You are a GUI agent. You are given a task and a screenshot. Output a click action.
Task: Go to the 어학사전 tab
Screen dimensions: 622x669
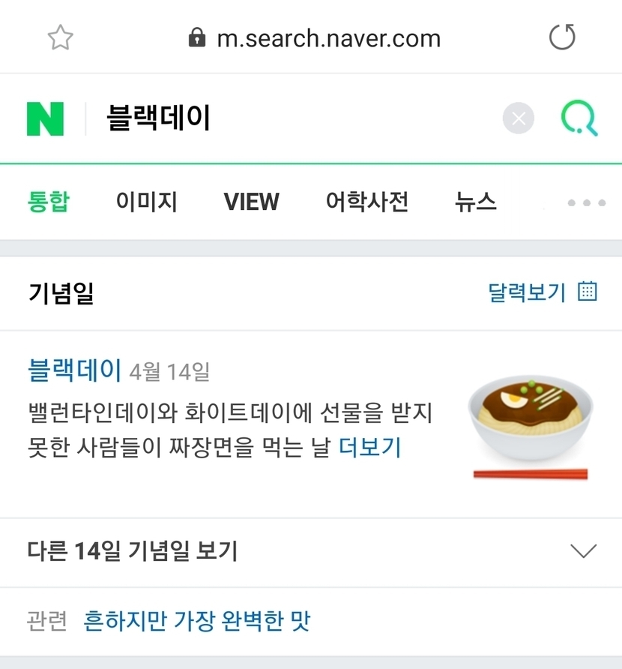(367, 202)
